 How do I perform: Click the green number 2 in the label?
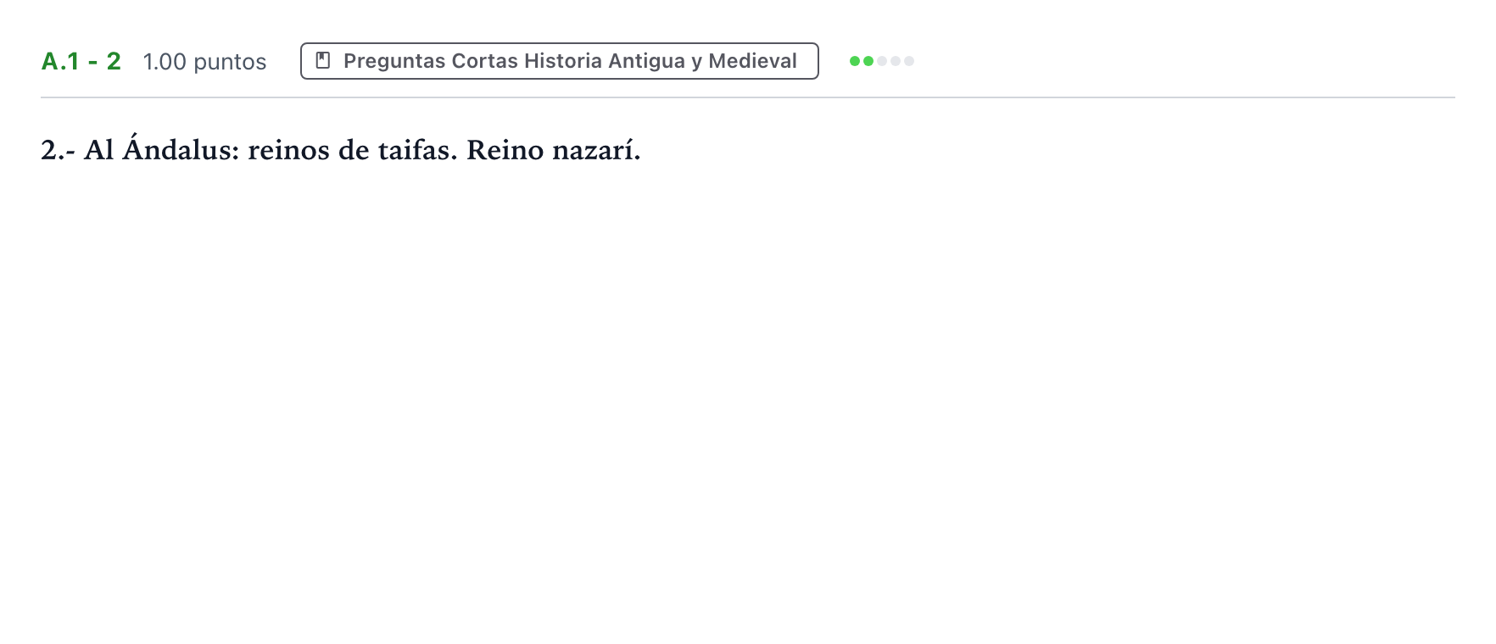[114, 61]
